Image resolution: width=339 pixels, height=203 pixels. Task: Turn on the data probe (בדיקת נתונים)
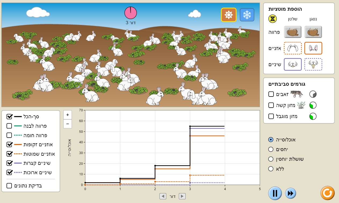coord(9,186)
